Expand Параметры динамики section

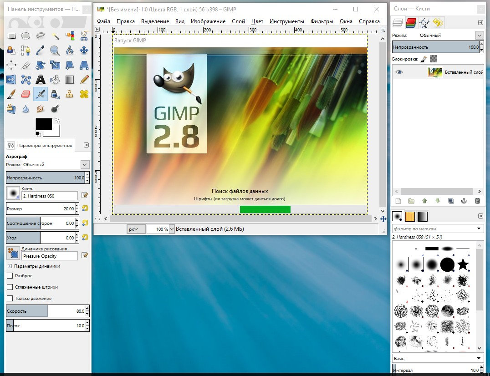click(x=10, y=266)
